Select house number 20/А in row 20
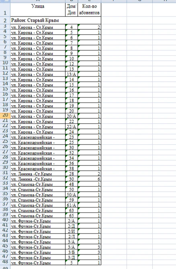 pos(72,116)
